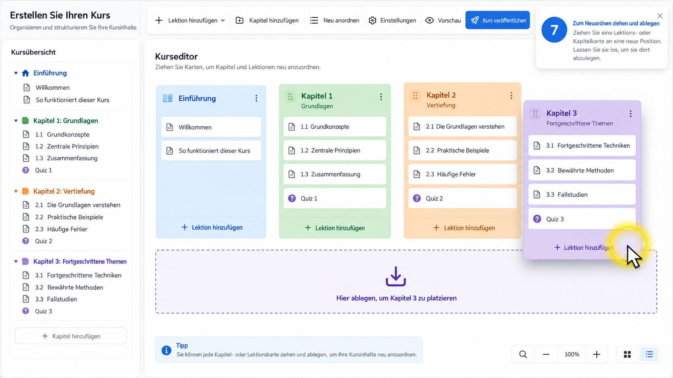Open Kapitel 3 card's three-dot options
This screenshot has height=378, width=673.
point(631,114)
